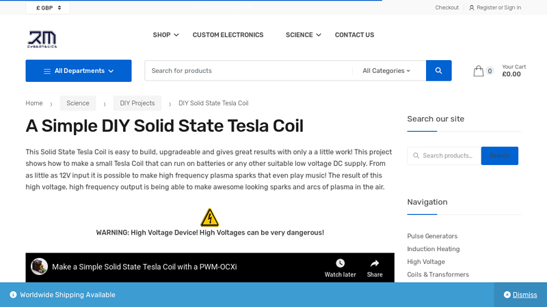Click the YouTube channel avatar thumbnail
547x307 pixels.
[40, 267]
